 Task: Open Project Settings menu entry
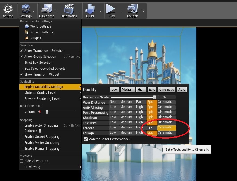click(x=51, y=32)
